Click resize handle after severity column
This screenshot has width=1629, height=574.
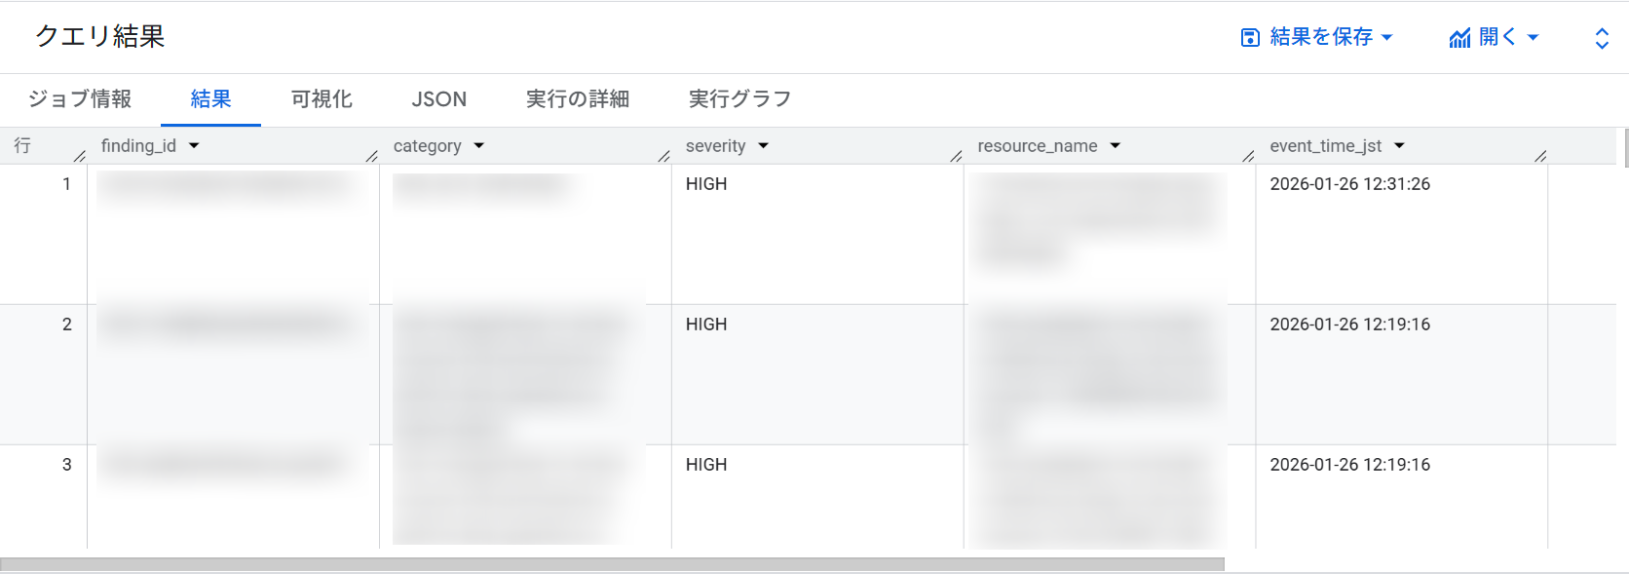coord(956,156)
